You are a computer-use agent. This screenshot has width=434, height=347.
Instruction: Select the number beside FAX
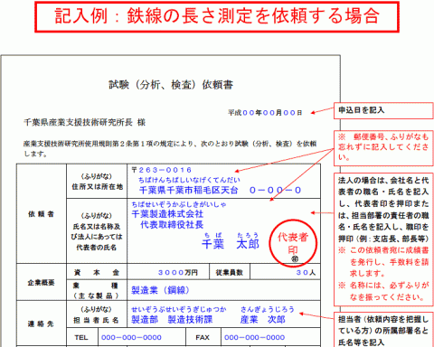coord(255,337)
